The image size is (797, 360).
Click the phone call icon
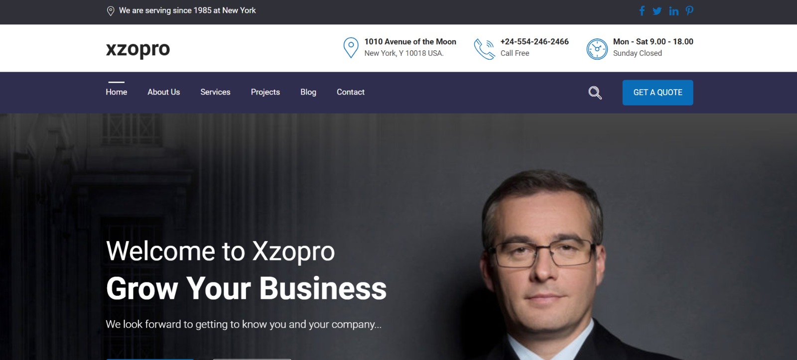coord(484,49)
